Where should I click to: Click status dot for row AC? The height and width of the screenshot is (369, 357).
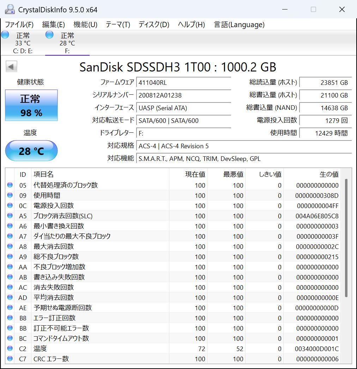point(10,287)
